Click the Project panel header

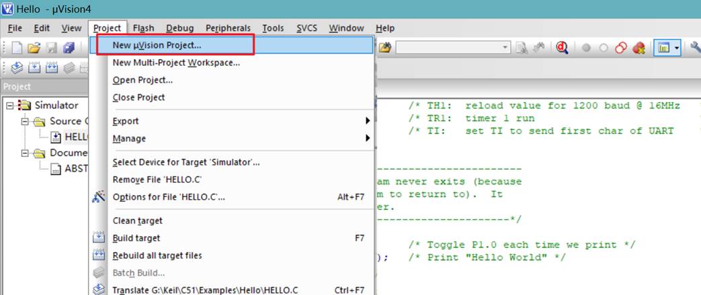click(x=45, y=86)
